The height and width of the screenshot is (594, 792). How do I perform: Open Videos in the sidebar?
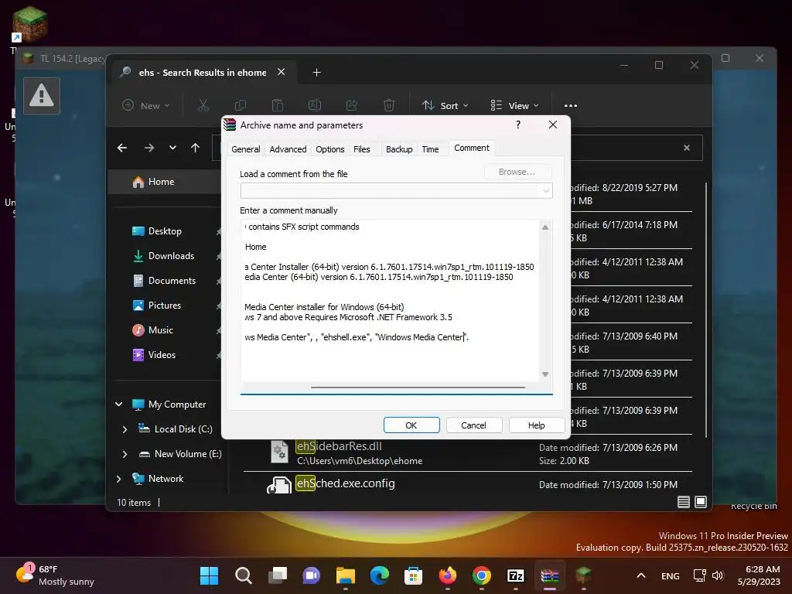162,355
